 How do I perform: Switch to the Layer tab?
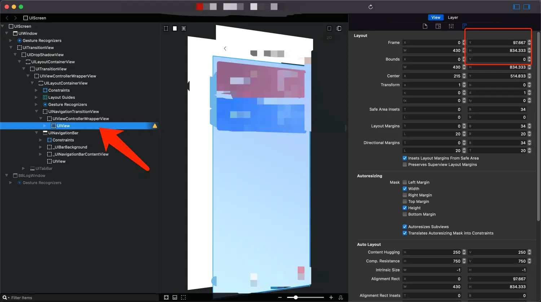point(453,17)
